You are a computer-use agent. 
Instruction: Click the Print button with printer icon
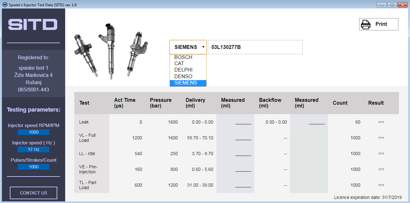coord(378,24)
